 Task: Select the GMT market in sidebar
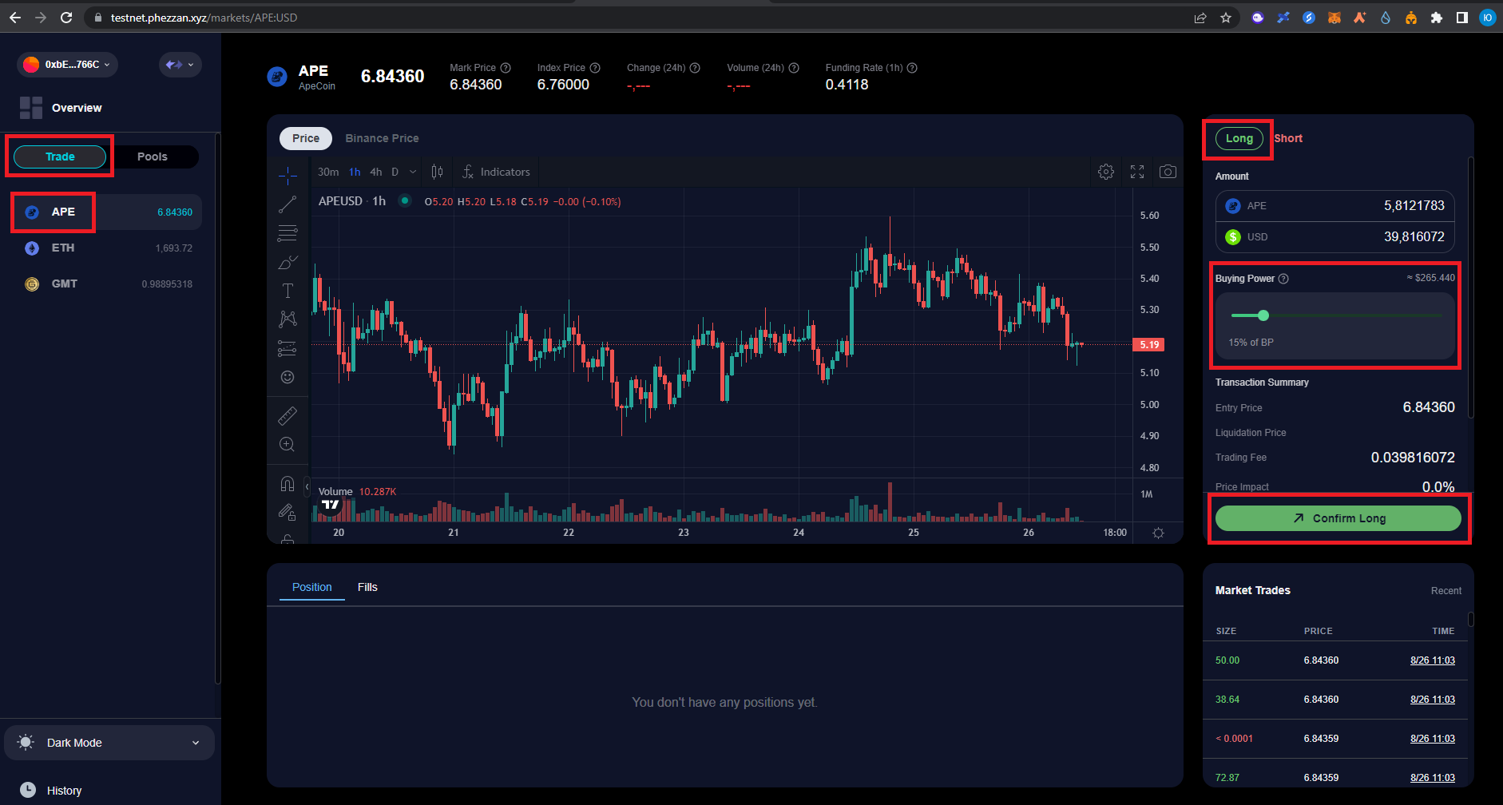(108, 284)
